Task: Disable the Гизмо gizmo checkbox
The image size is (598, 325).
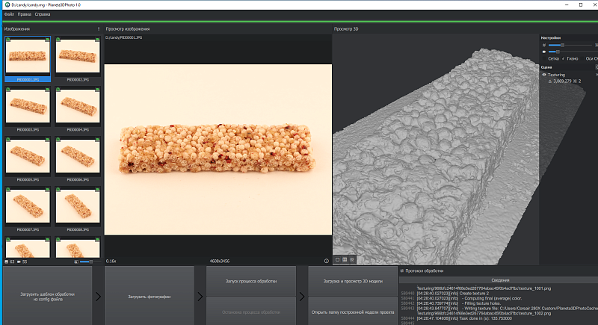Action: coord(564,59)
